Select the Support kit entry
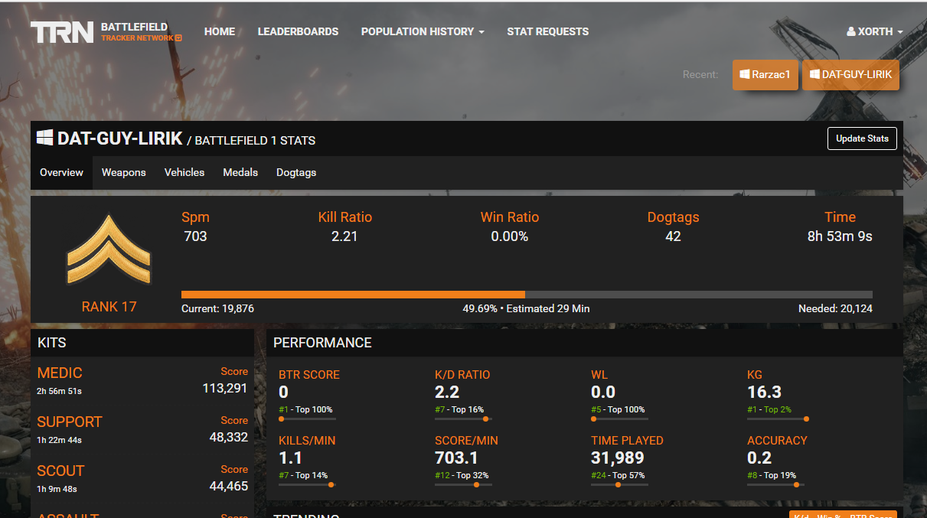Image resolution: width=927 pixels, height=518 pixels. [x=142, y=430]
